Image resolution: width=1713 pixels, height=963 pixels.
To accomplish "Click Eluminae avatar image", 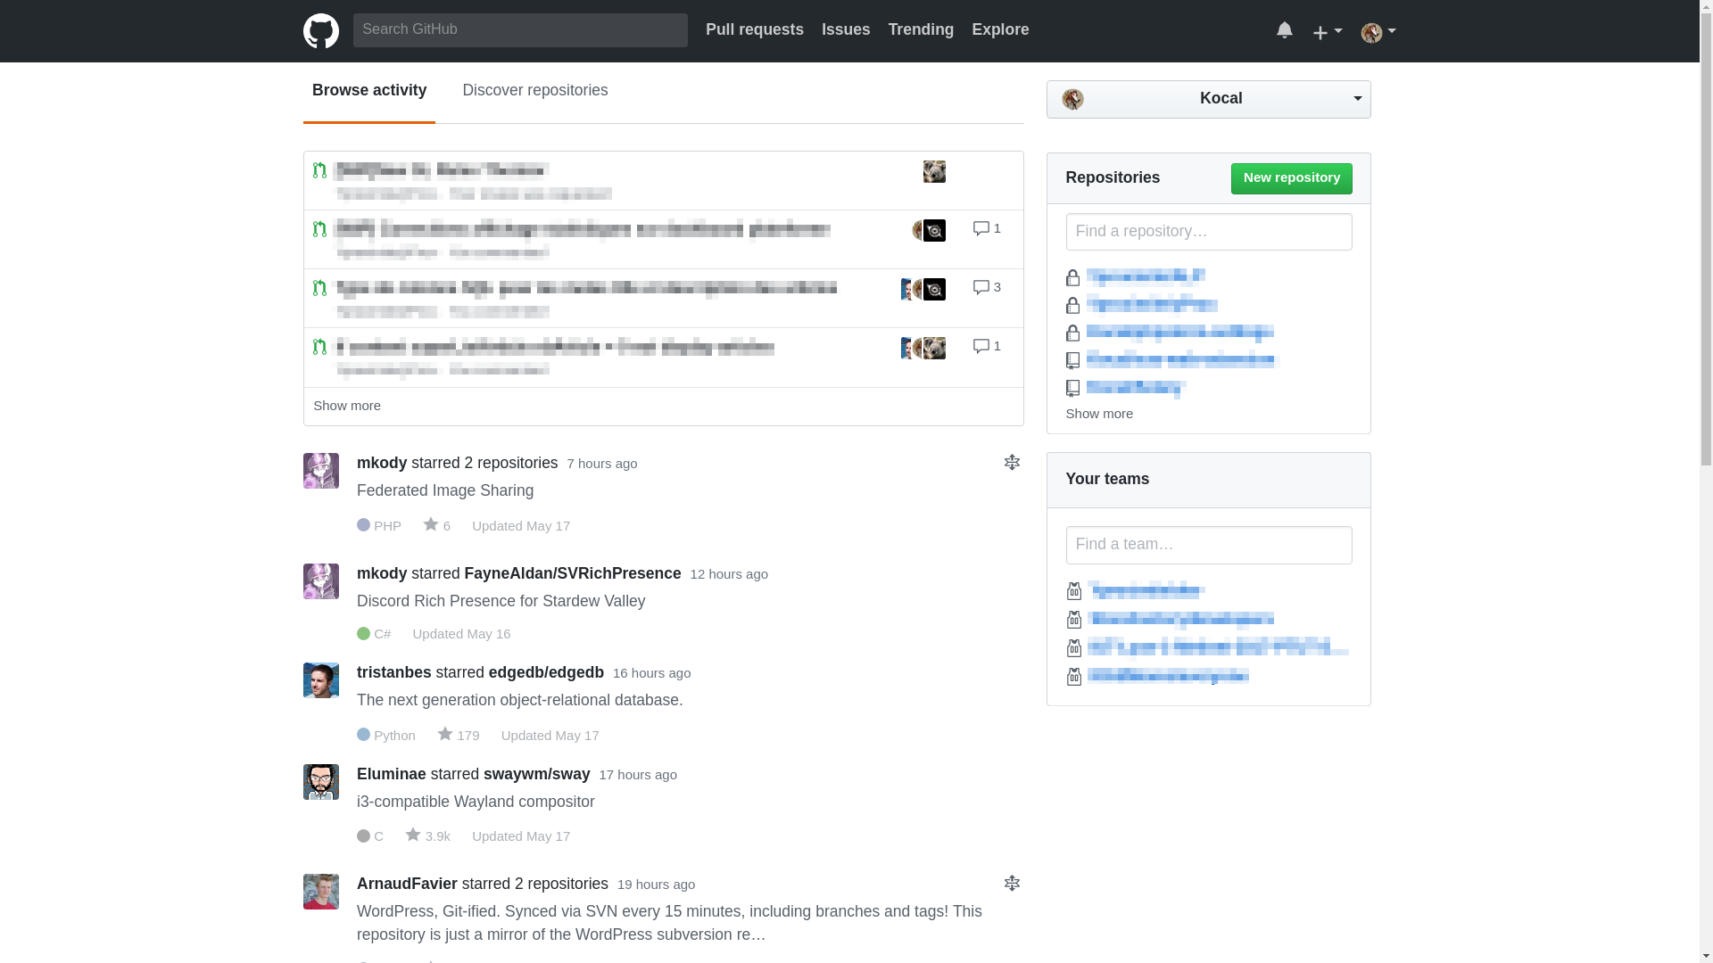I will click(321, 782).
